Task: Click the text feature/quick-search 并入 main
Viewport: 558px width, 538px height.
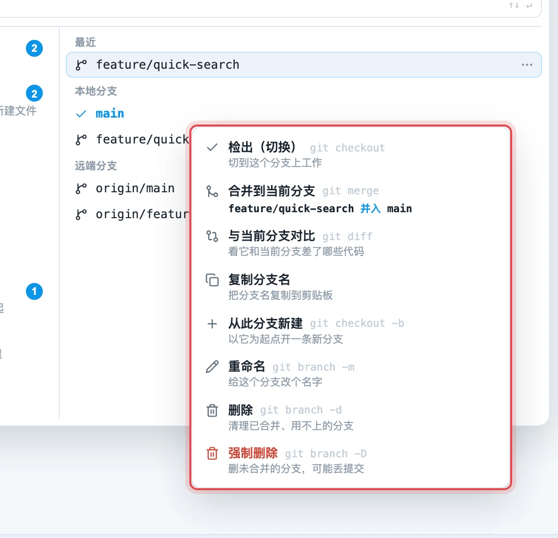Action: [320, 209]
